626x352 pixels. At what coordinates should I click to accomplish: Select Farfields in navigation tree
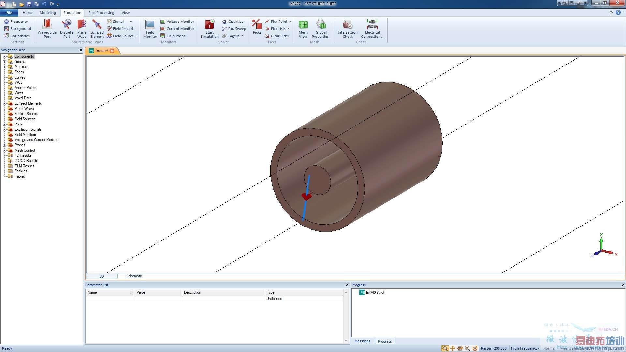pos(21,171)
